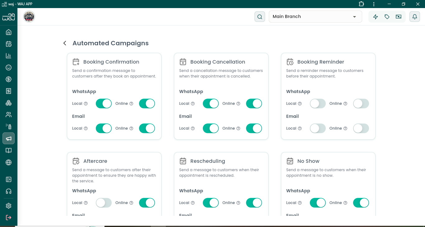Screen dimensions: 425x227
Task: Go back using arrow beside Automated Campaigns
Action: 65,43
